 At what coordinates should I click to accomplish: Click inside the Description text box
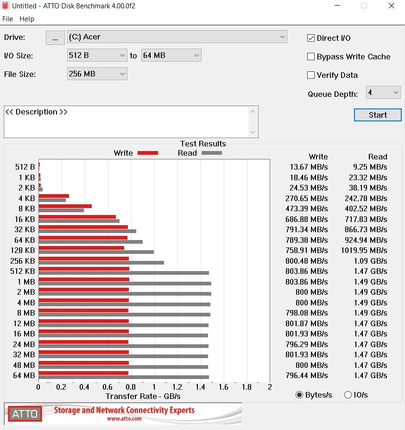click(x=126, y=122)
